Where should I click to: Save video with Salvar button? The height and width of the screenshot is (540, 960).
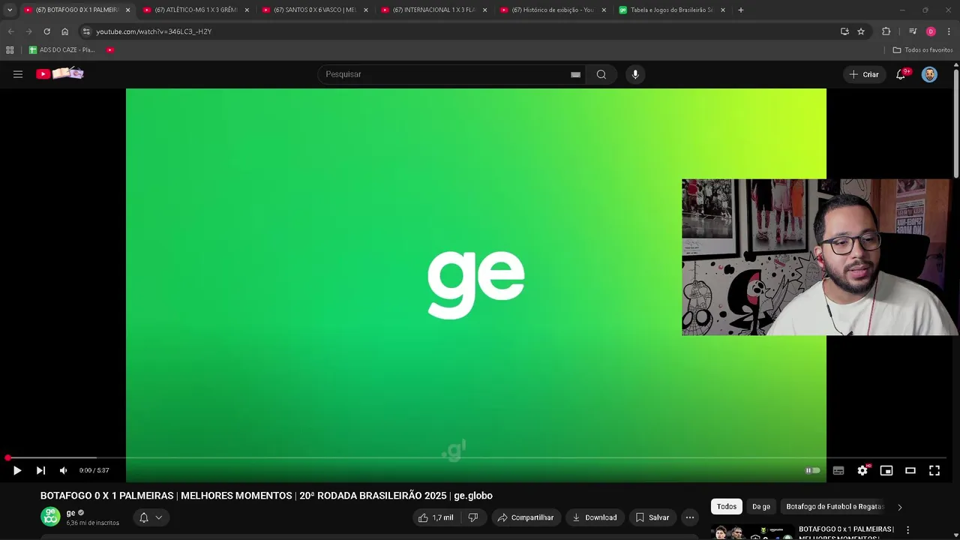point(652,517)
